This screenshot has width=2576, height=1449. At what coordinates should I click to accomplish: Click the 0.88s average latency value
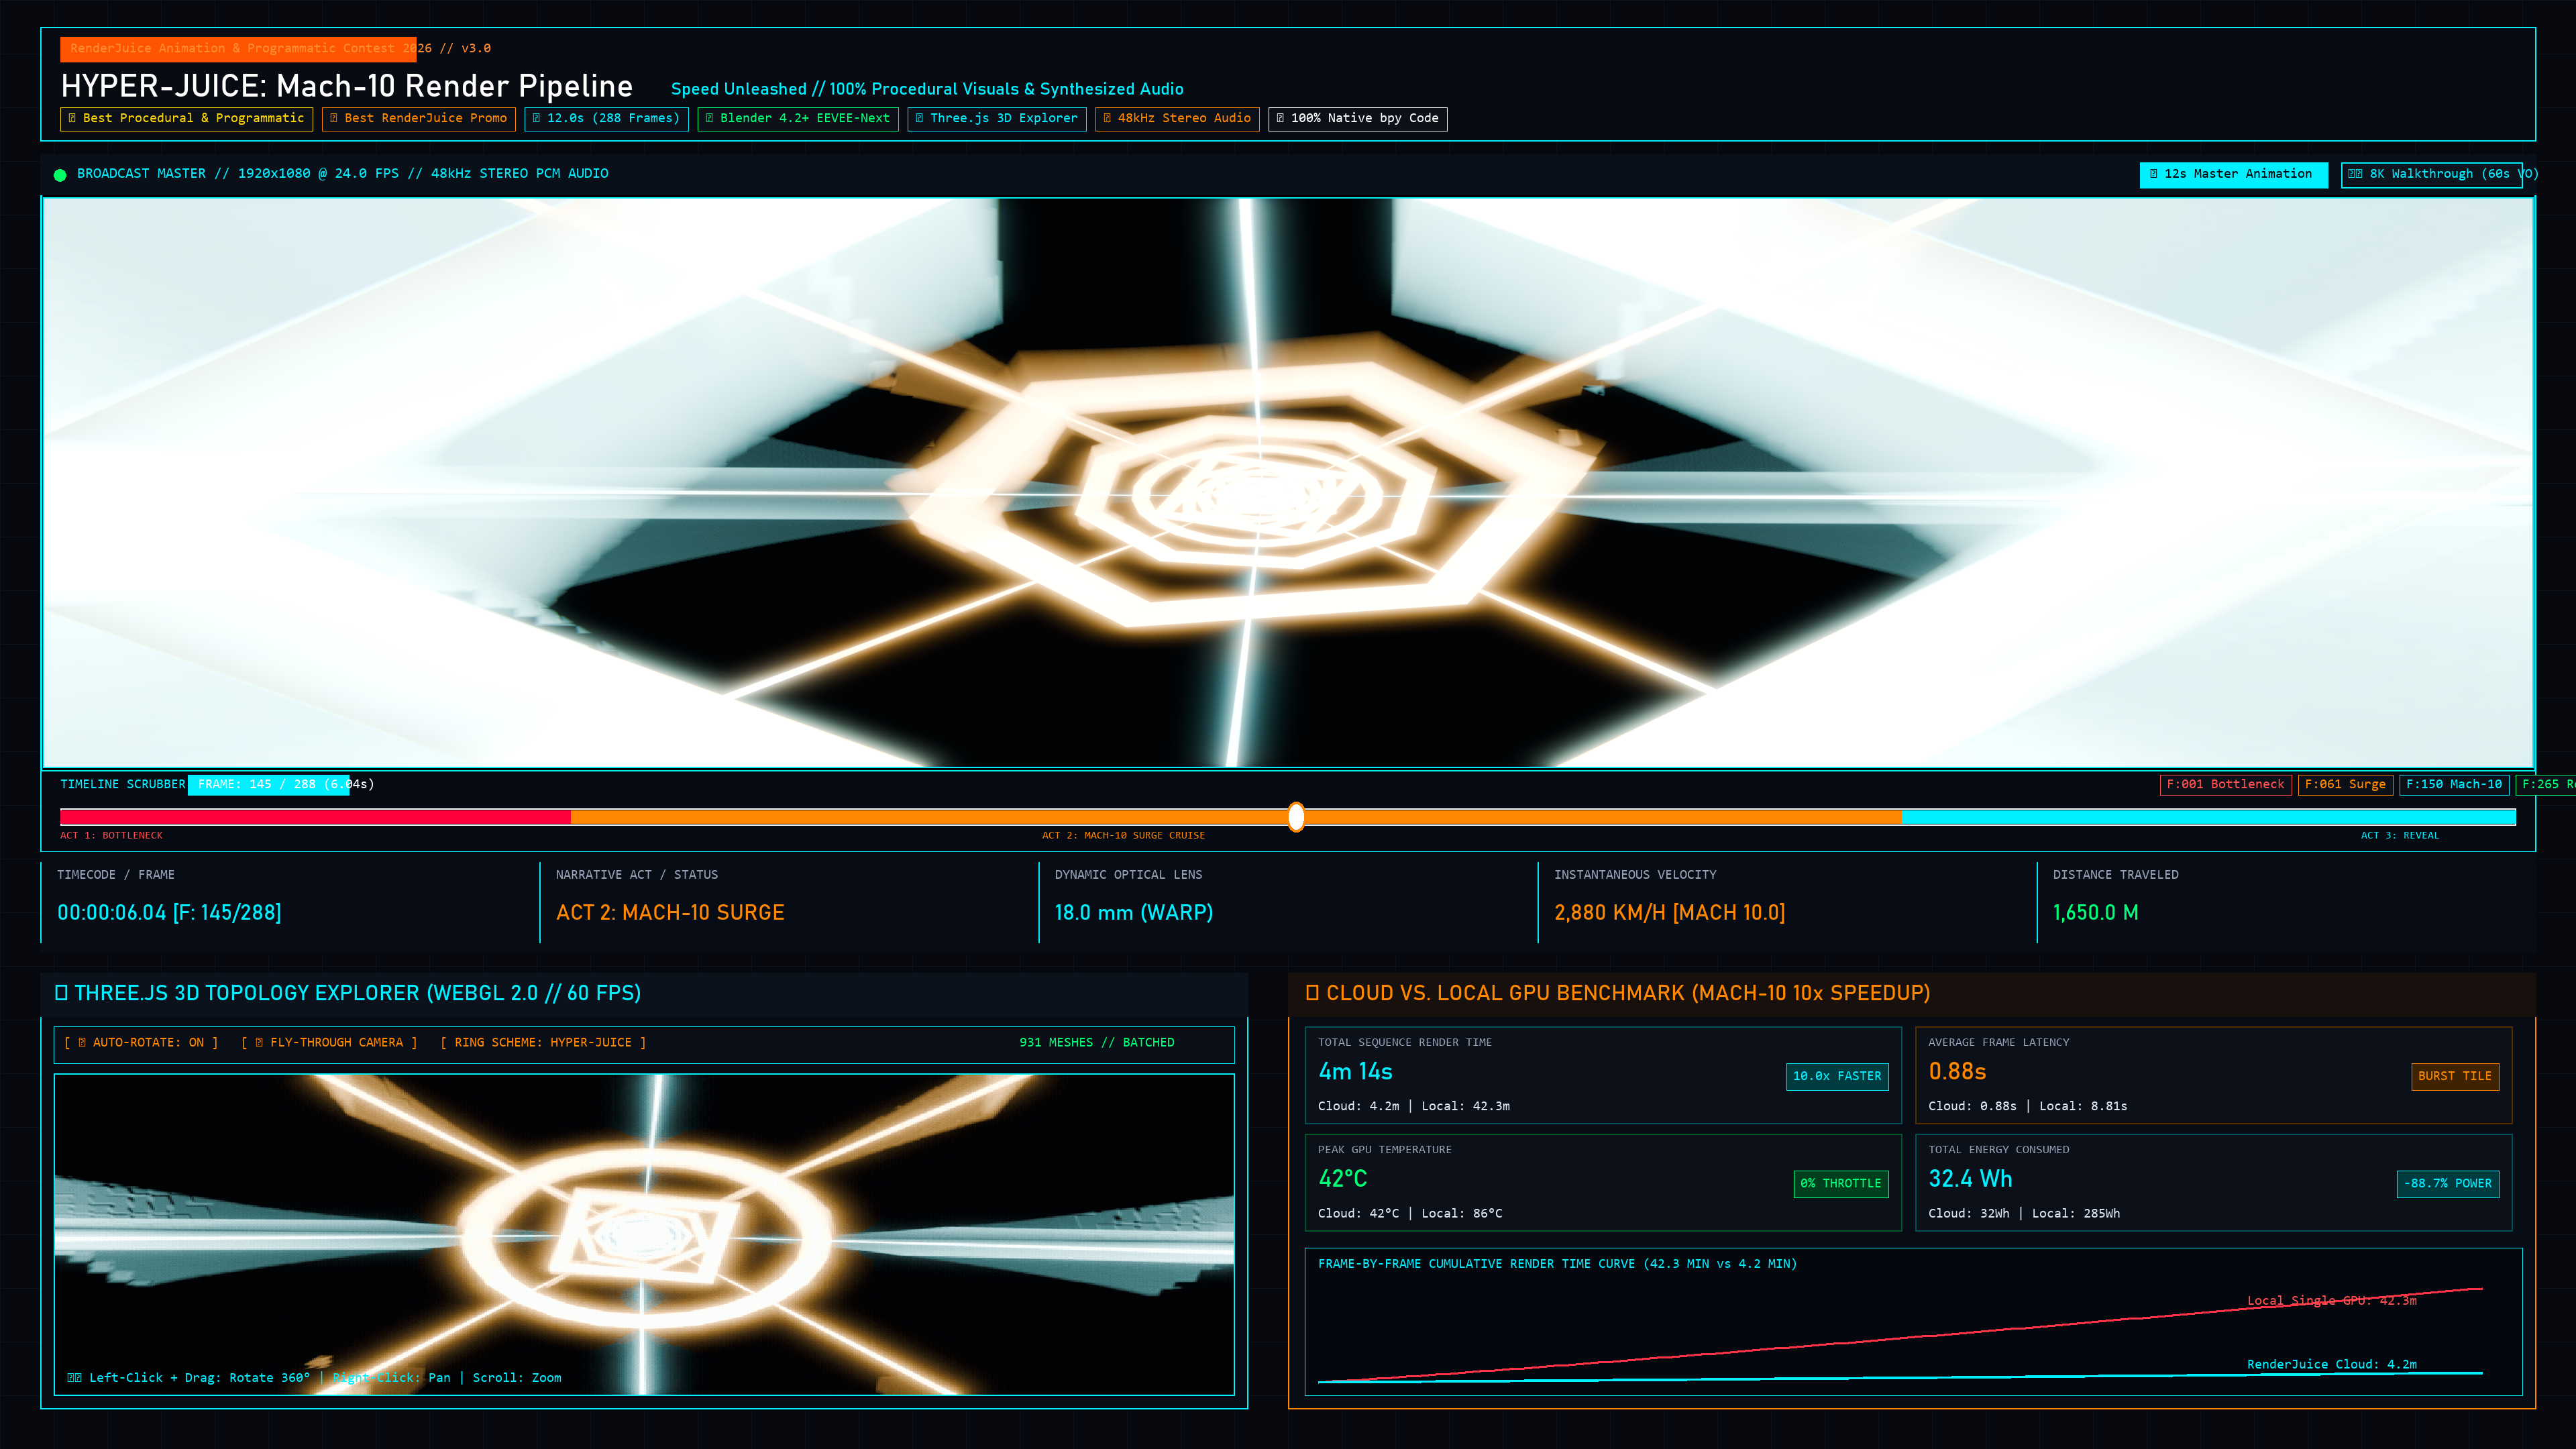point(1957,1072)
